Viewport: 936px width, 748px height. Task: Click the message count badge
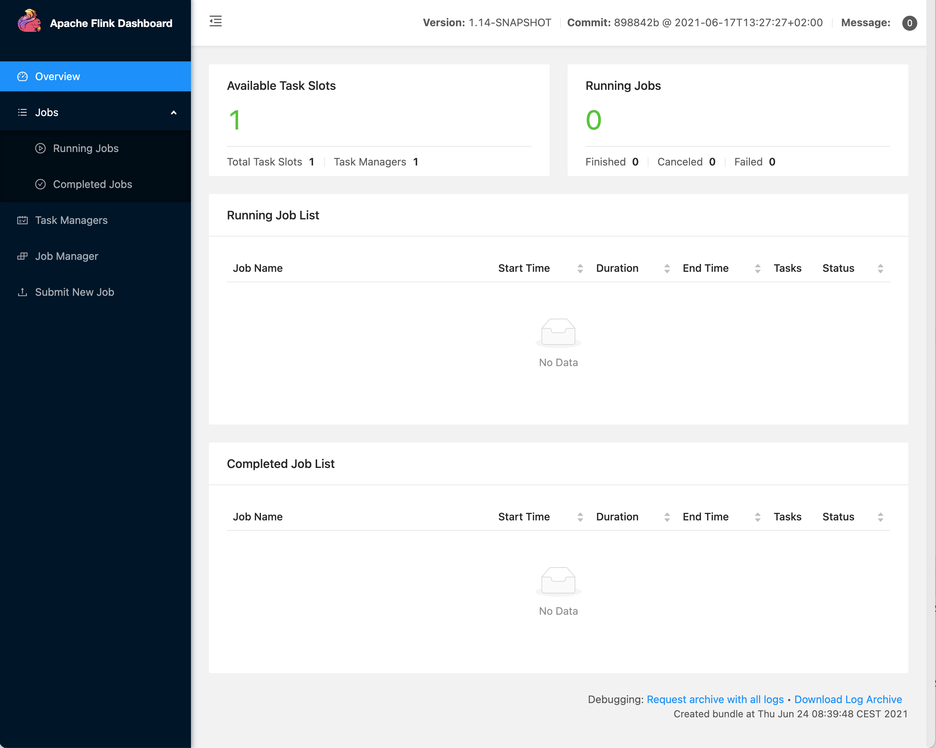coord(909,22)
